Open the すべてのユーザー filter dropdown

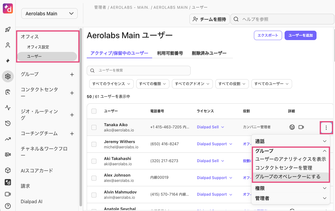tap(272, 84)
